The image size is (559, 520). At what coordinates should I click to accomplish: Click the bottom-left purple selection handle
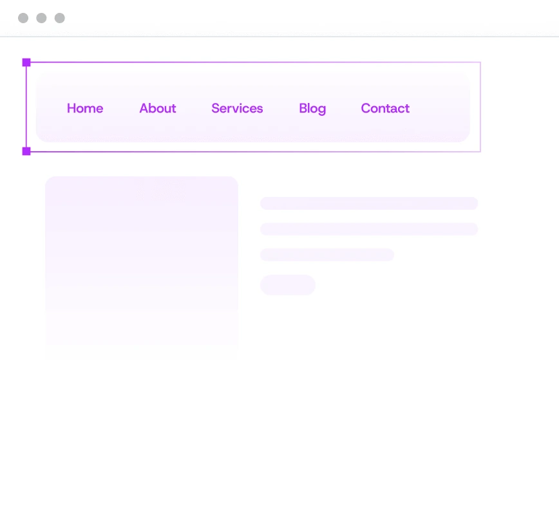[x=26, y=151]
